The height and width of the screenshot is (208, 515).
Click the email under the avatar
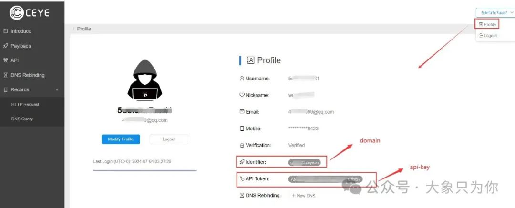tap(145, 120)
